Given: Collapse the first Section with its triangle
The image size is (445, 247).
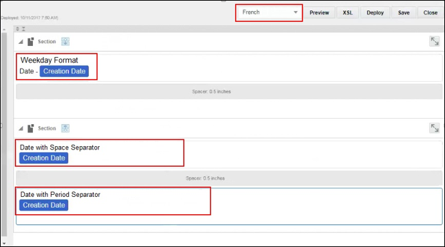Looking at the screenshot, I should pyautogui.click(x=21, y=42).
